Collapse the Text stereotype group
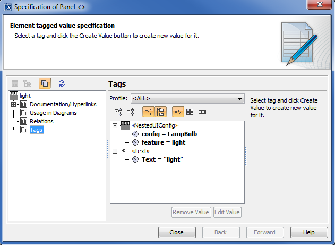 pos(114,151)
